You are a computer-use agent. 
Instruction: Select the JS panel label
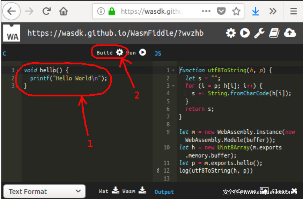pos(158,54)
